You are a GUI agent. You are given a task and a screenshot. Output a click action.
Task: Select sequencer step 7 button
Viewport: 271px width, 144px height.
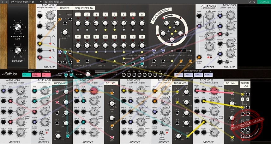(133, 15)
